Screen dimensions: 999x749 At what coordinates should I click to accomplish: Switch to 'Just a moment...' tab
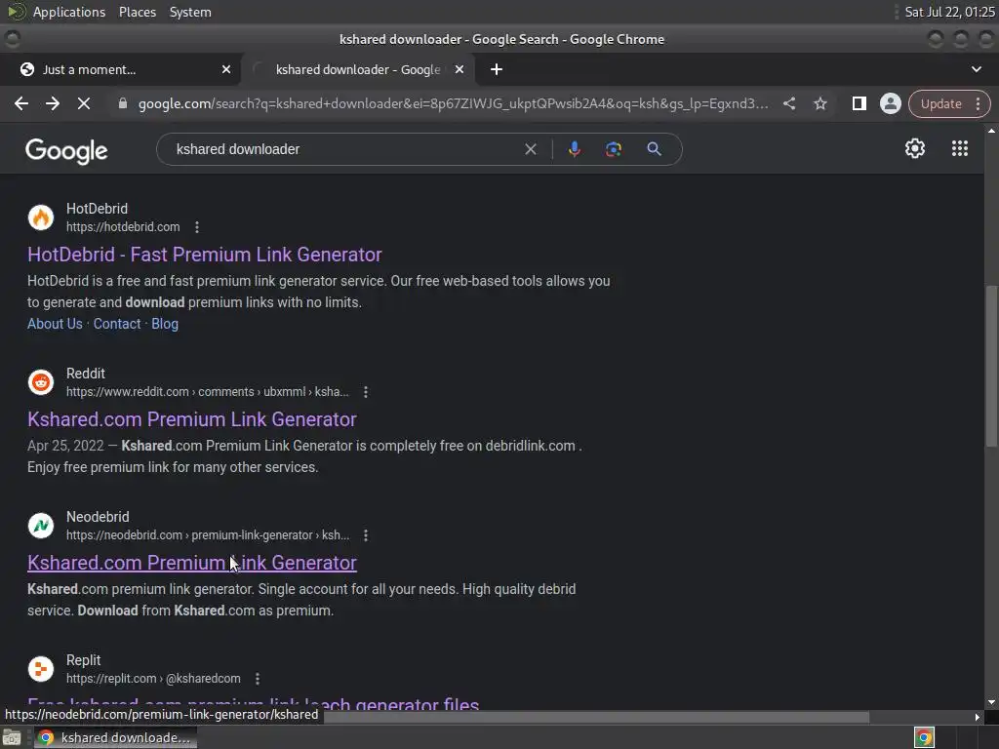pos(120,69)
